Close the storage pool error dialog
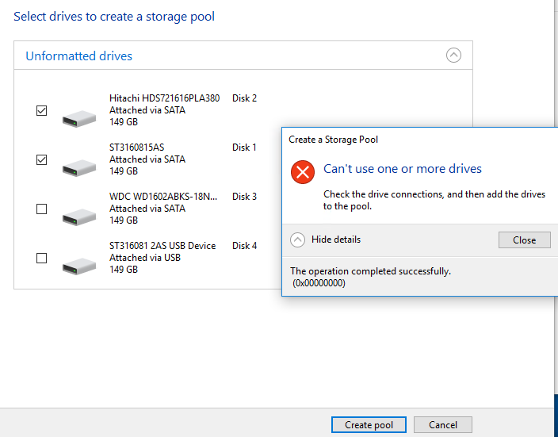The height and width of the screenshot is (437, 558). coord(524,240)
